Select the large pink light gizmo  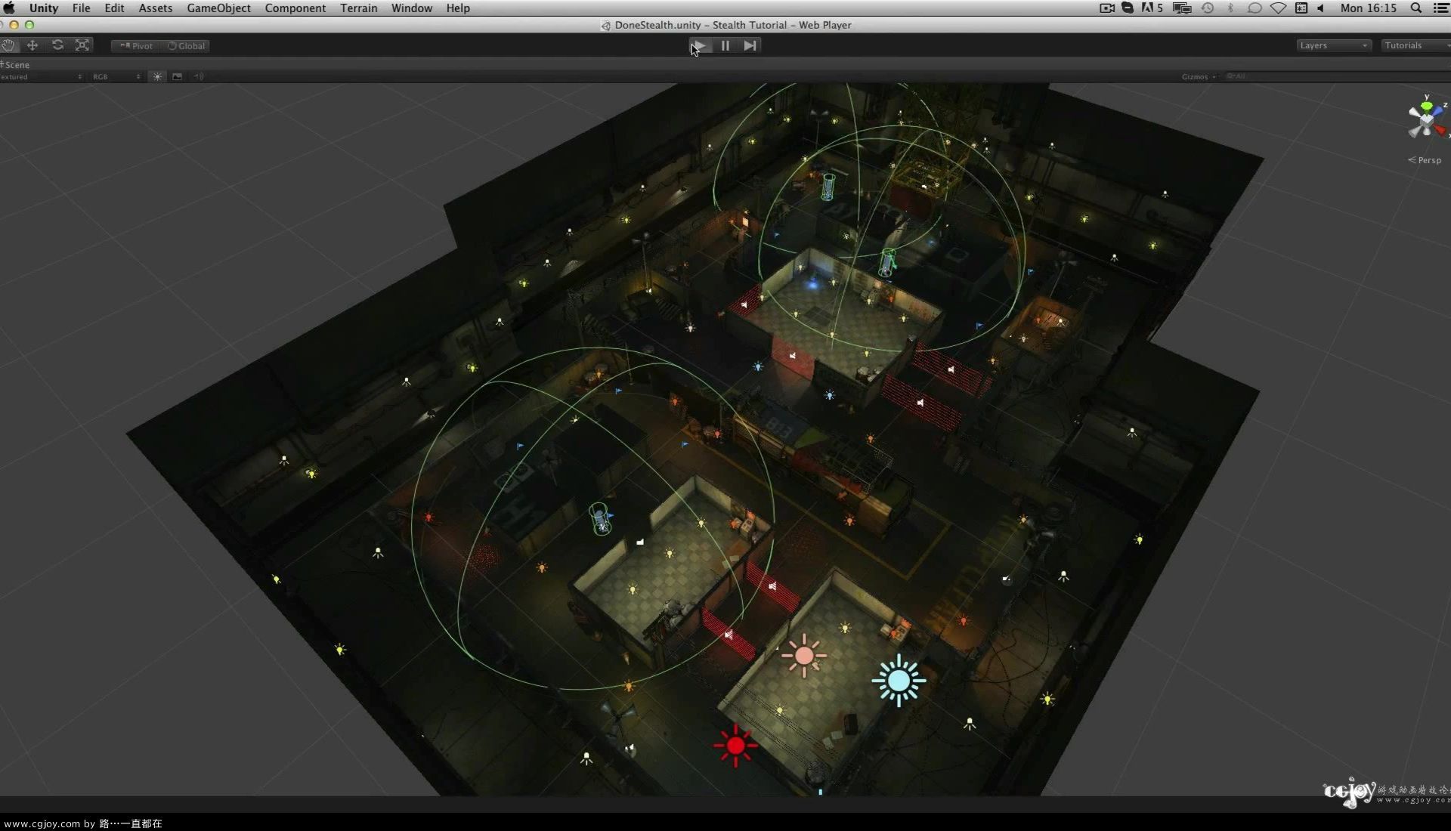point(804,656)
